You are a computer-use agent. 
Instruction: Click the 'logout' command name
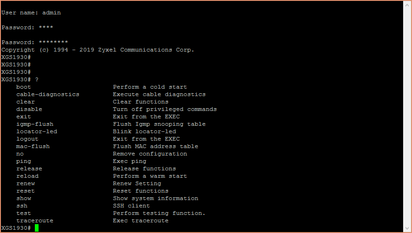click(27, 139)
